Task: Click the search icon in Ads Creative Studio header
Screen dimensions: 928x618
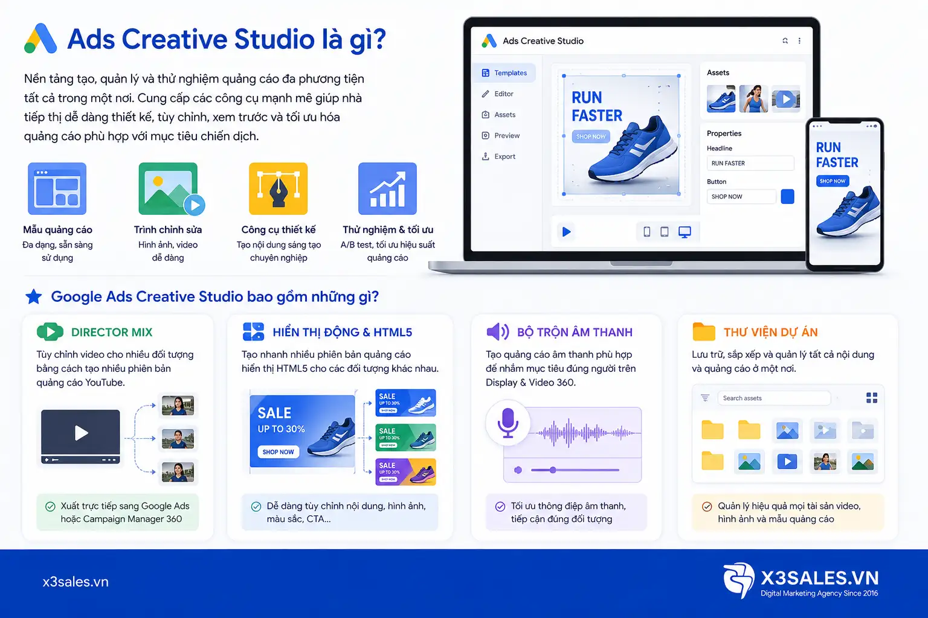Action: [785, 41]
